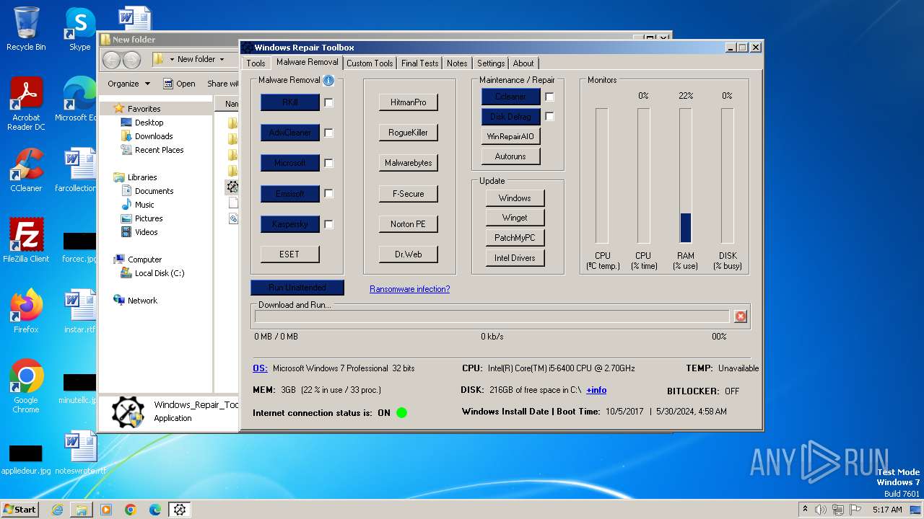This screenshot has width=924, height=519.
Task: Launch RogueKiller
Action: [x=409, y=133]
